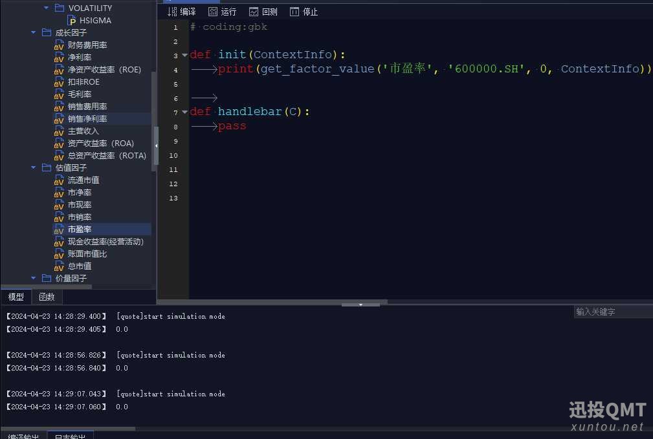The width and height of the screenshot is (653, 439).
Task: Click the log output horizontal scrollbar
Action: click(x=68, y=428)
